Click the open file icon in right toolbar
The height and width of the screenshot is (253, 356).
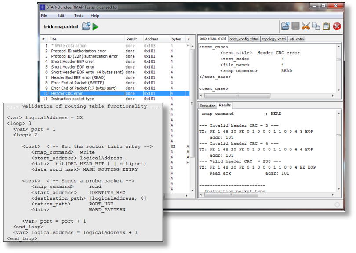285,26
